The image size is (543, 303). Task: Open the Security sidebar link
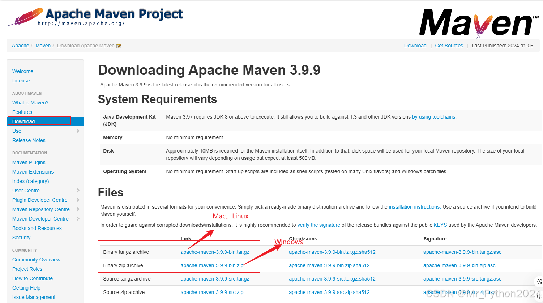(21, 238)
